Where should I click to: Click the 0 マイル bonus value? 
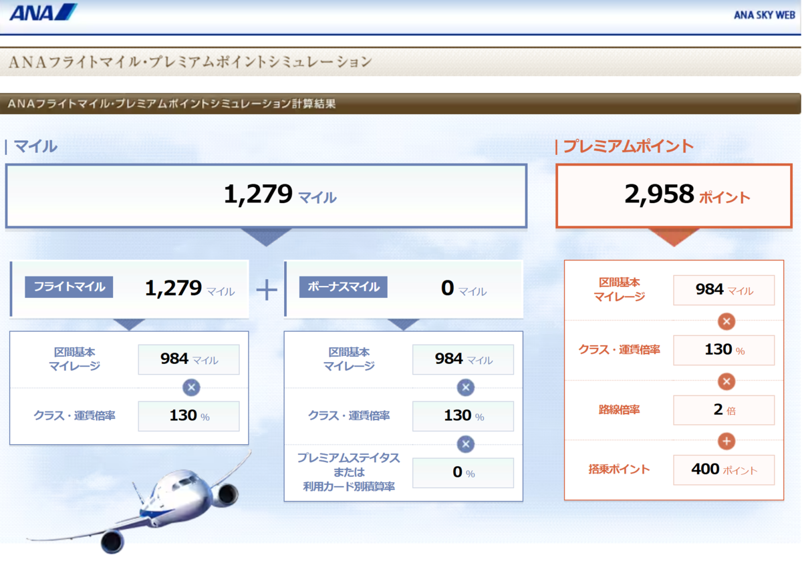(x=464, y=289)
